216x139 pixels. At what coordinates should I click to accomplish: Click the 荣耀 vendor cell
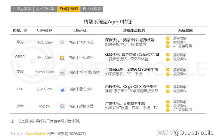(20, 72)
